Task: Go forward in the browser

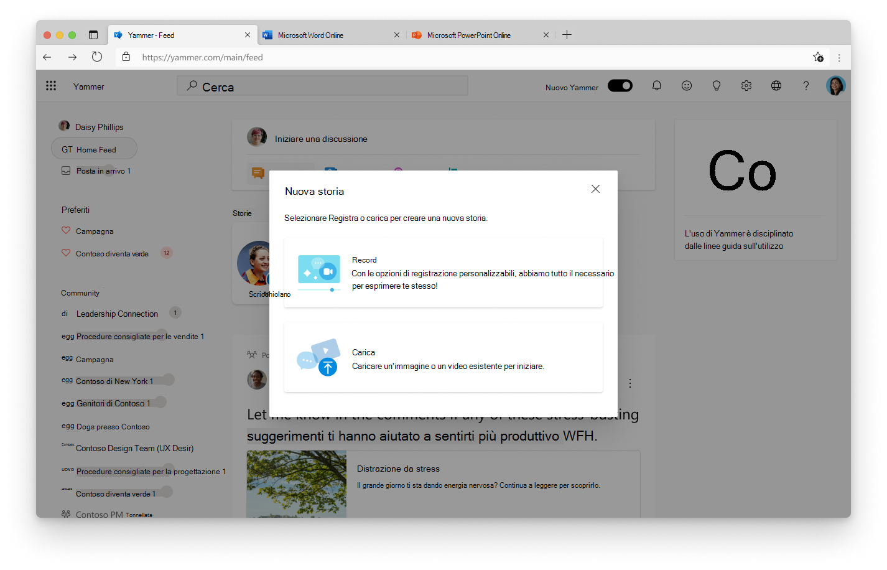Action: 72,57
